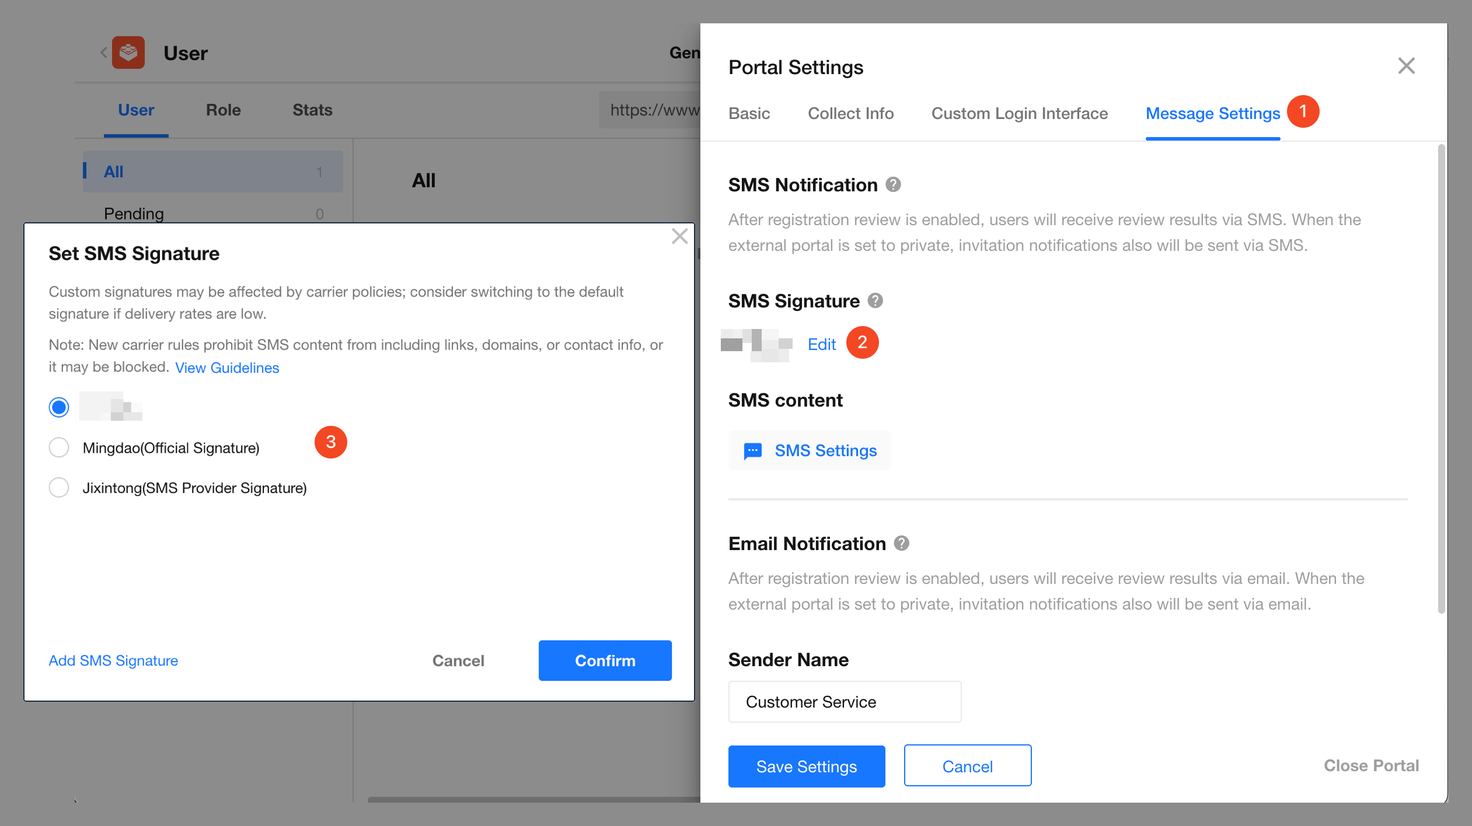Click the back chevron beside User
Viewport: 1472px width, 826px height.
(x=103, y=53)
